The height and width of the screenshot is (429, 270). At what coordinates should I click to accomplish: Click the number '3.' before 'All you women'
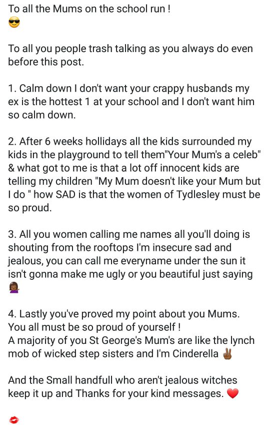click(x=12, y=234)
